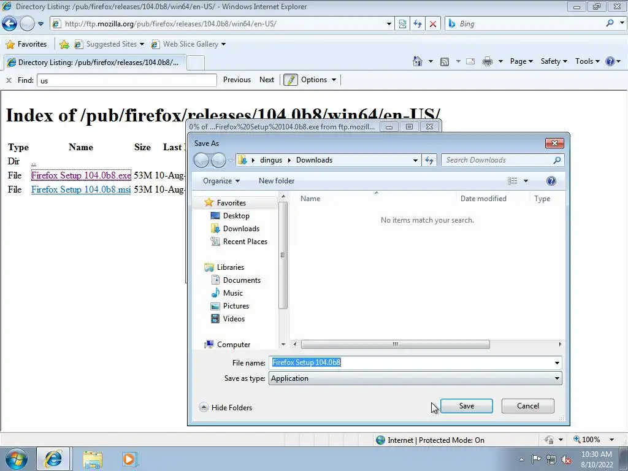Click Internet Explorer taskbar icon
Viewport: 628px width, 471px height.
(x=53, y=459)
